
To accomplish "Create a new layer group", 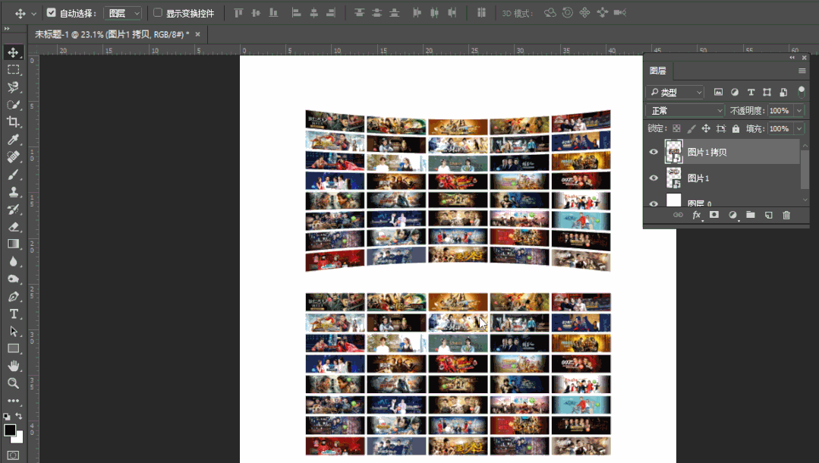I will tap(751, 215).
